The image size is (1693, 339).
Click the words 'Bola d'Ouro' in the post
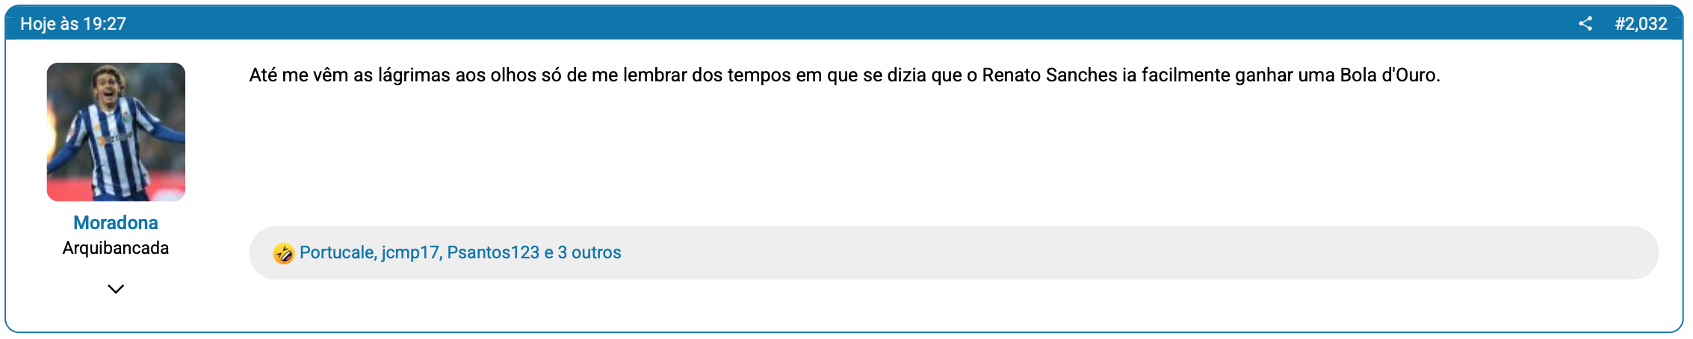[x=1388, y=75]
